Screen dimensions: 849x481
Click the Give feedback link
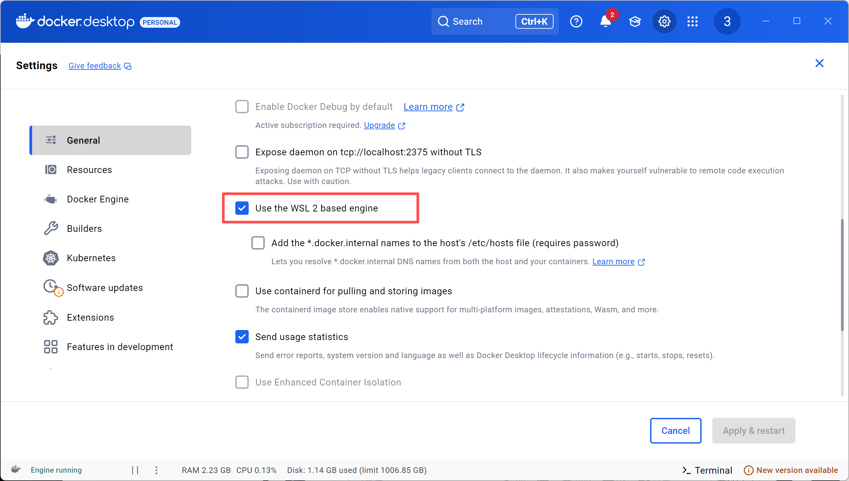(95, 66)
